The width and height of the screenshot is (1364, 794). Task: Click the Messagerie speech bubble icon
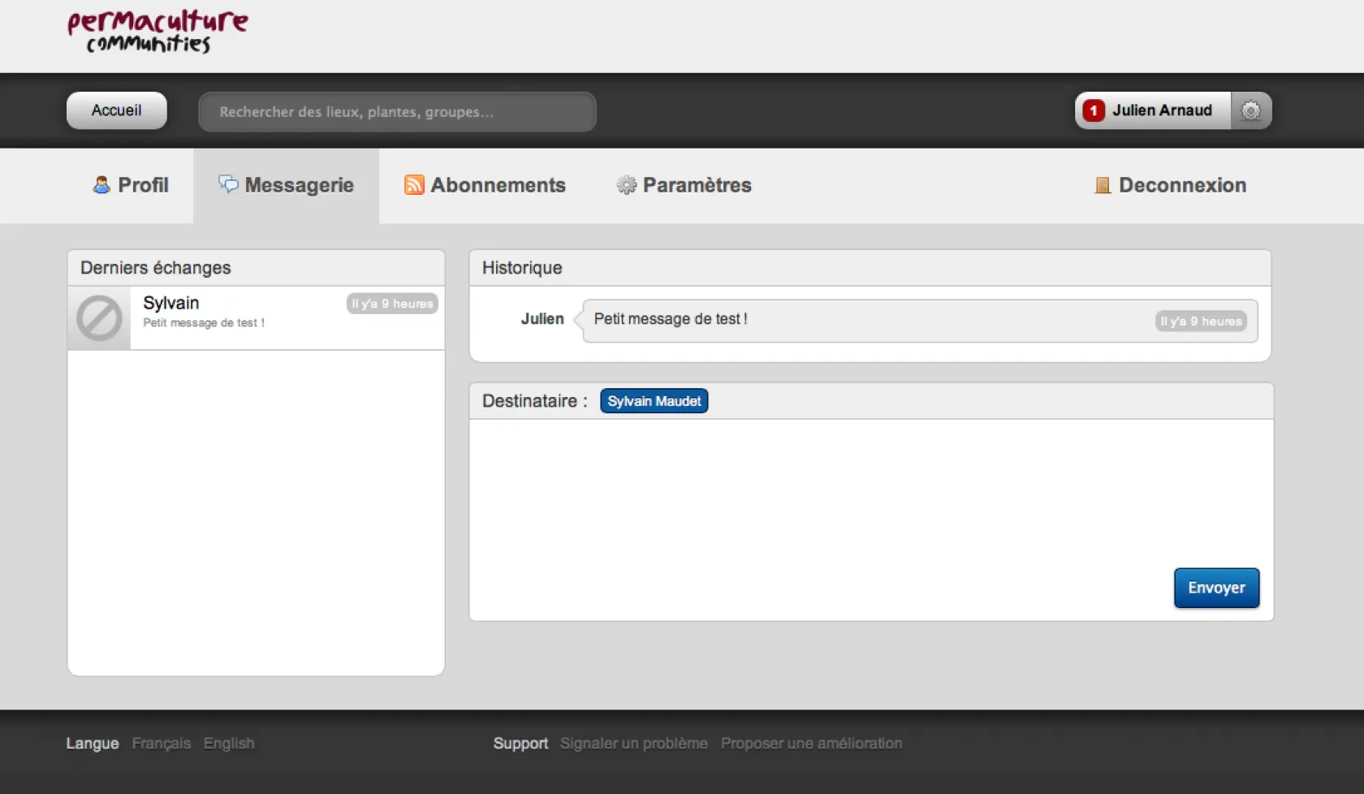[x=228, y=184]
